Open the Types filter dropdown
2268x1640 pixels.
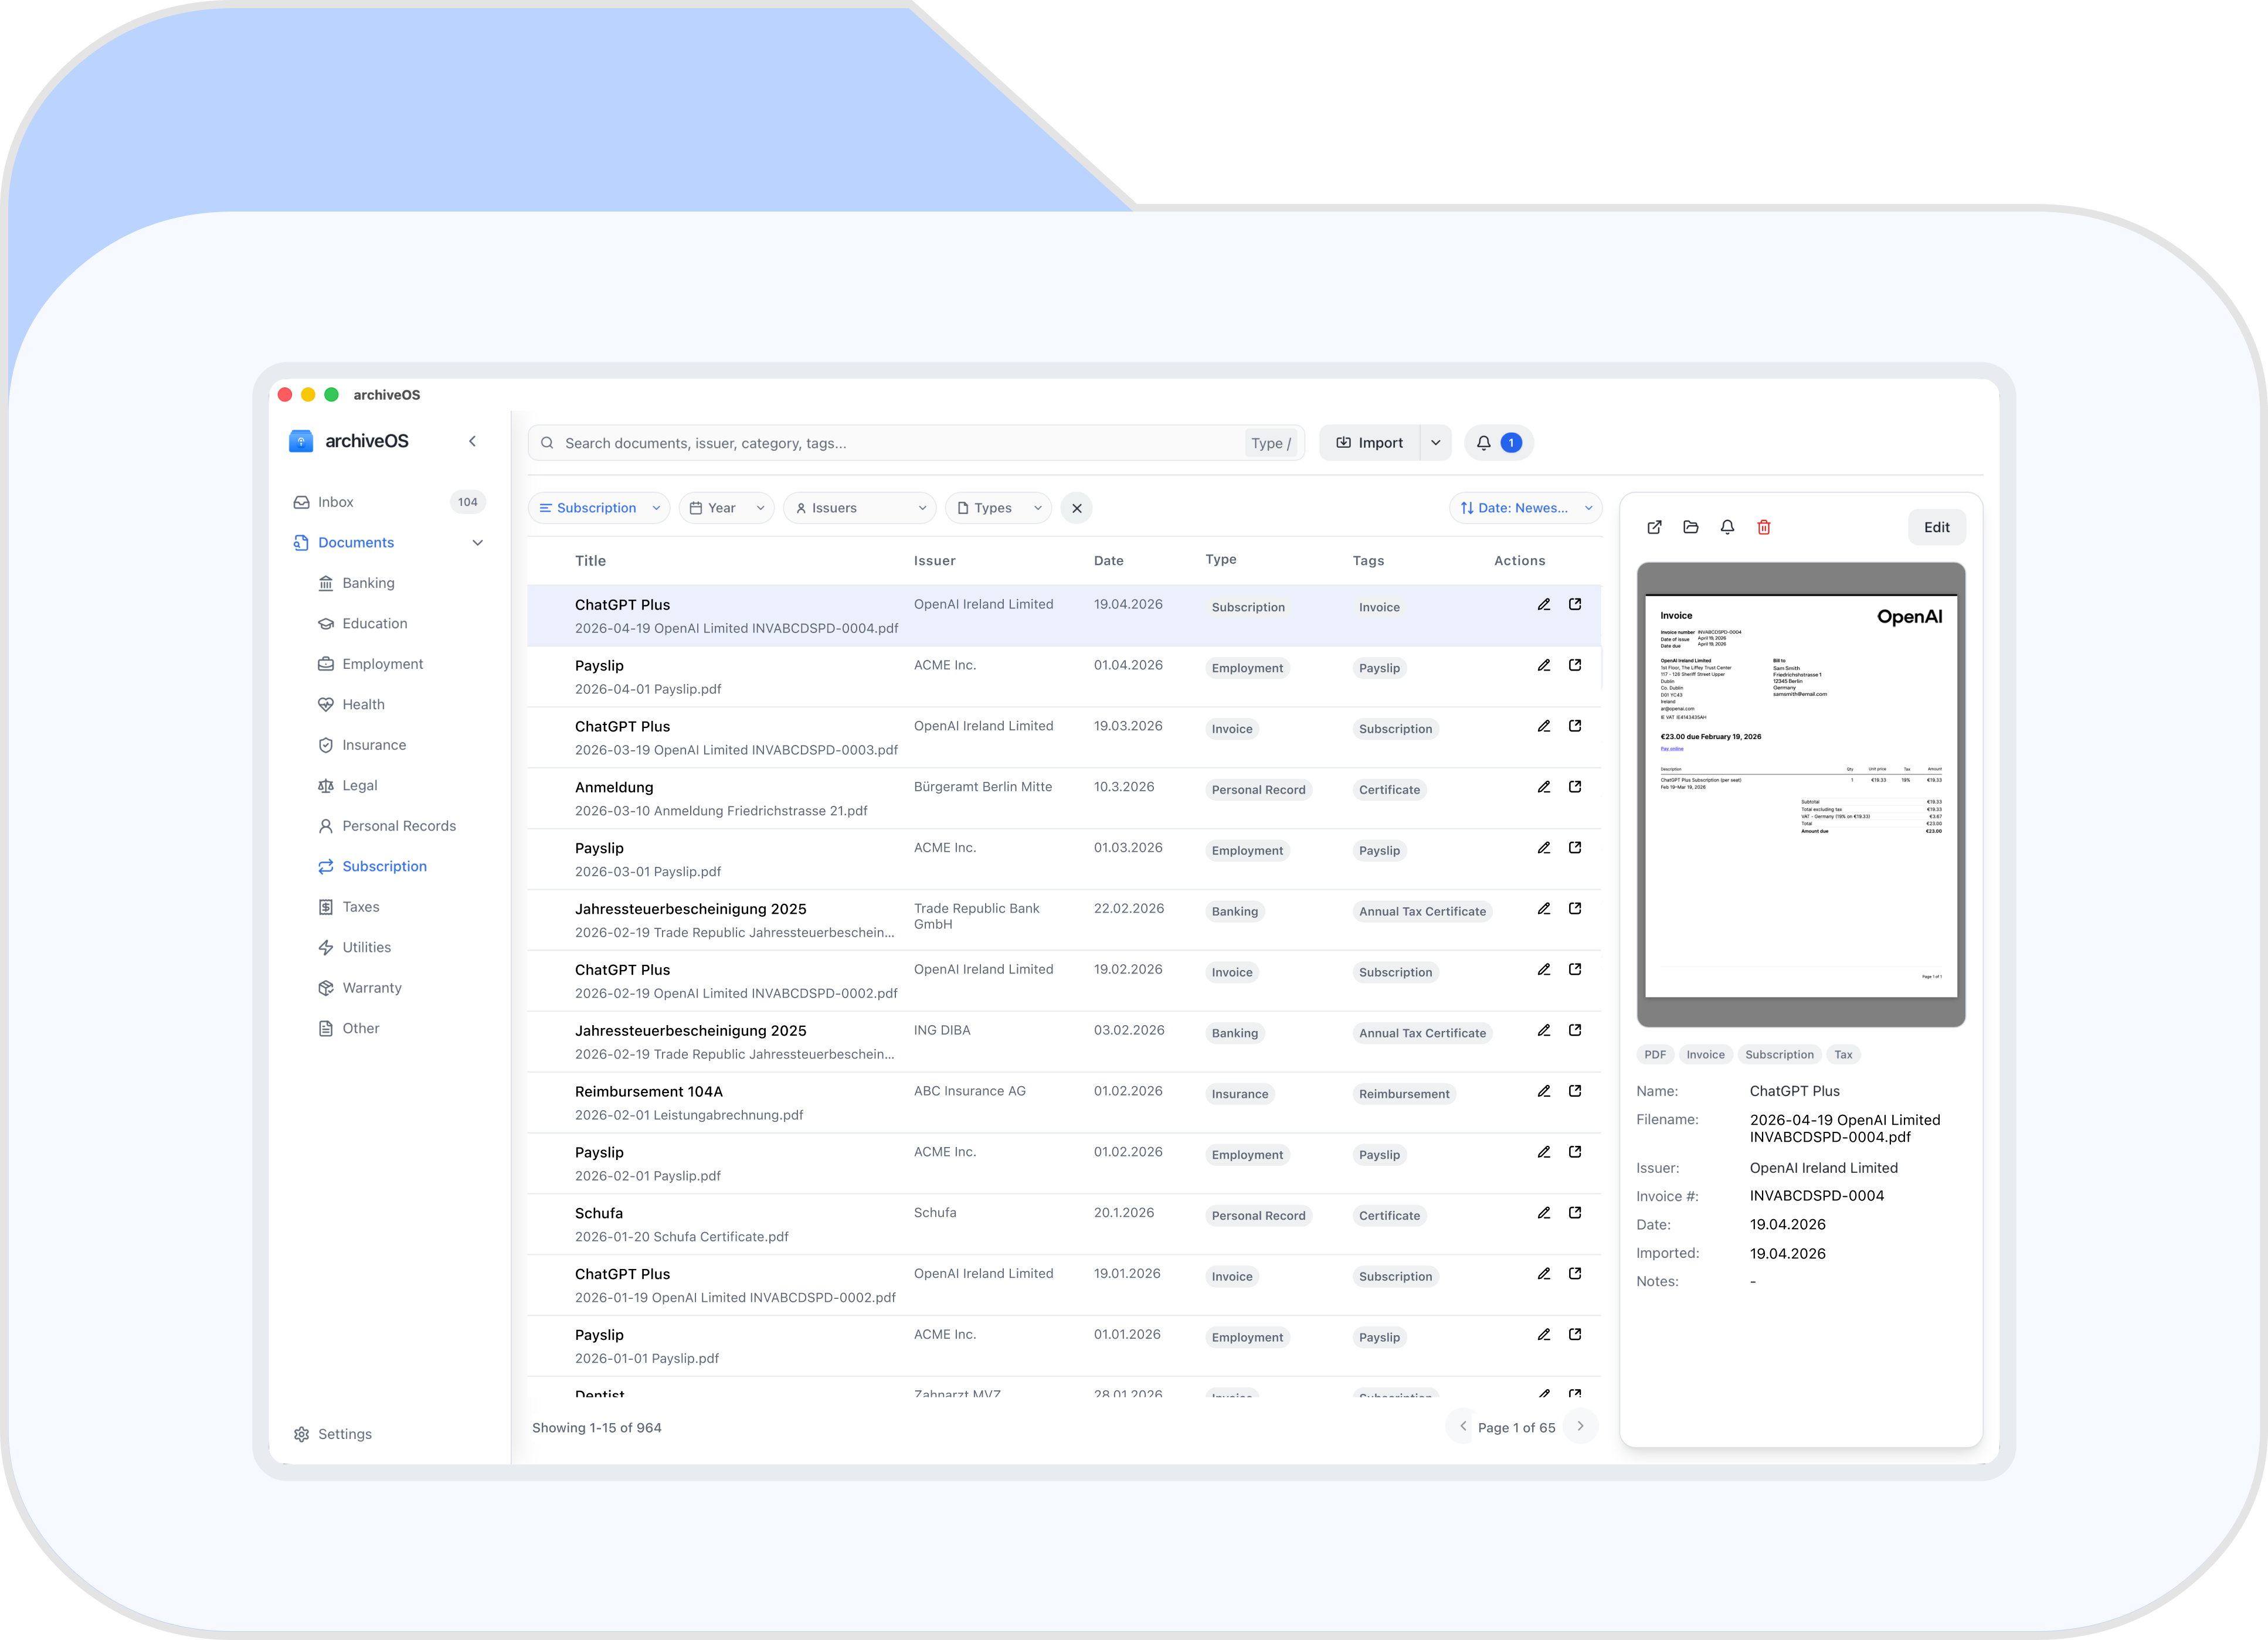998,508
